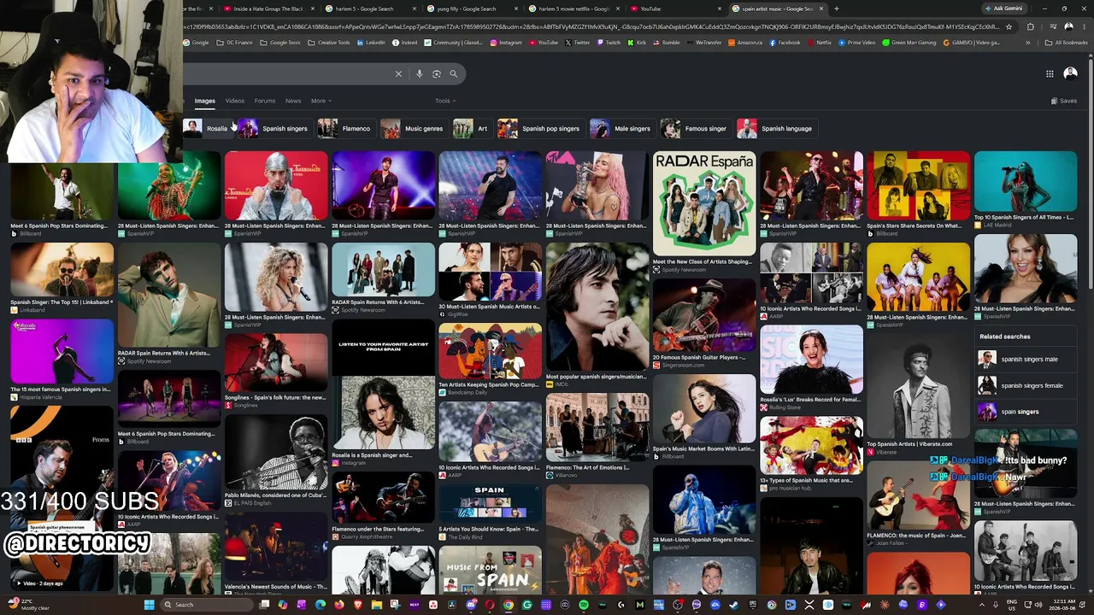Filter images by Art chip
The image size is (1094, 615).
pyautogui.click(x=471, y=129)
